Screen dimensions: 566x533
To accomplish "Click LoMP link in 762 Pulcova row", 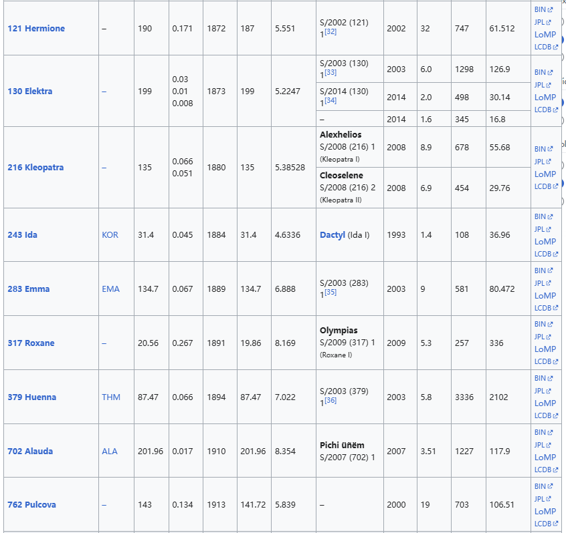I will click(x=545, y=512).
